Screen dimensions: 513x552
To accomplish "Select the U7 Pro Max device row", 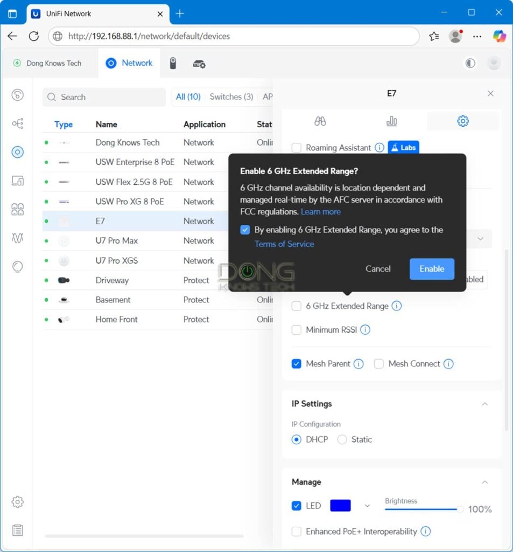I will [x=135, y=241].
